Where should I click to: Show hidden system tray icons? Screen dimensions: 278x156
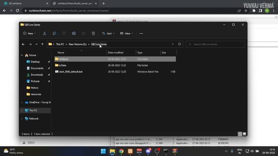(x=226, y=151)
